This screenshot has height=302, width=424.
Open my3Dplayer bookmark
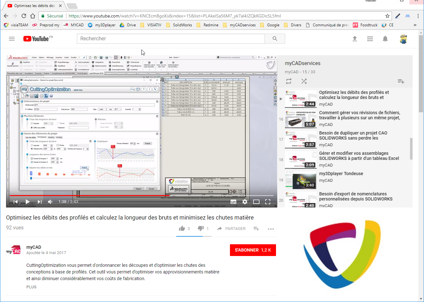pos(102,25)
